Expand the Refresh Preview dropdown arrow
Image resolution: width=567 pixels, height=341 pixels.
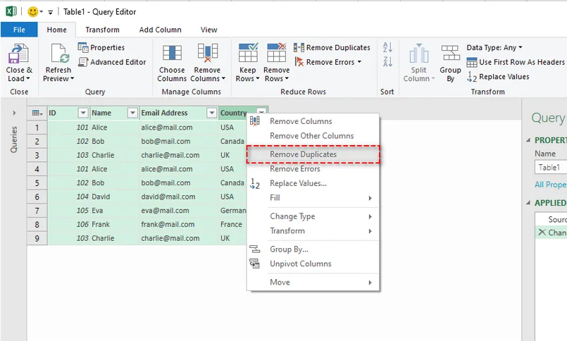click(72, 78)
